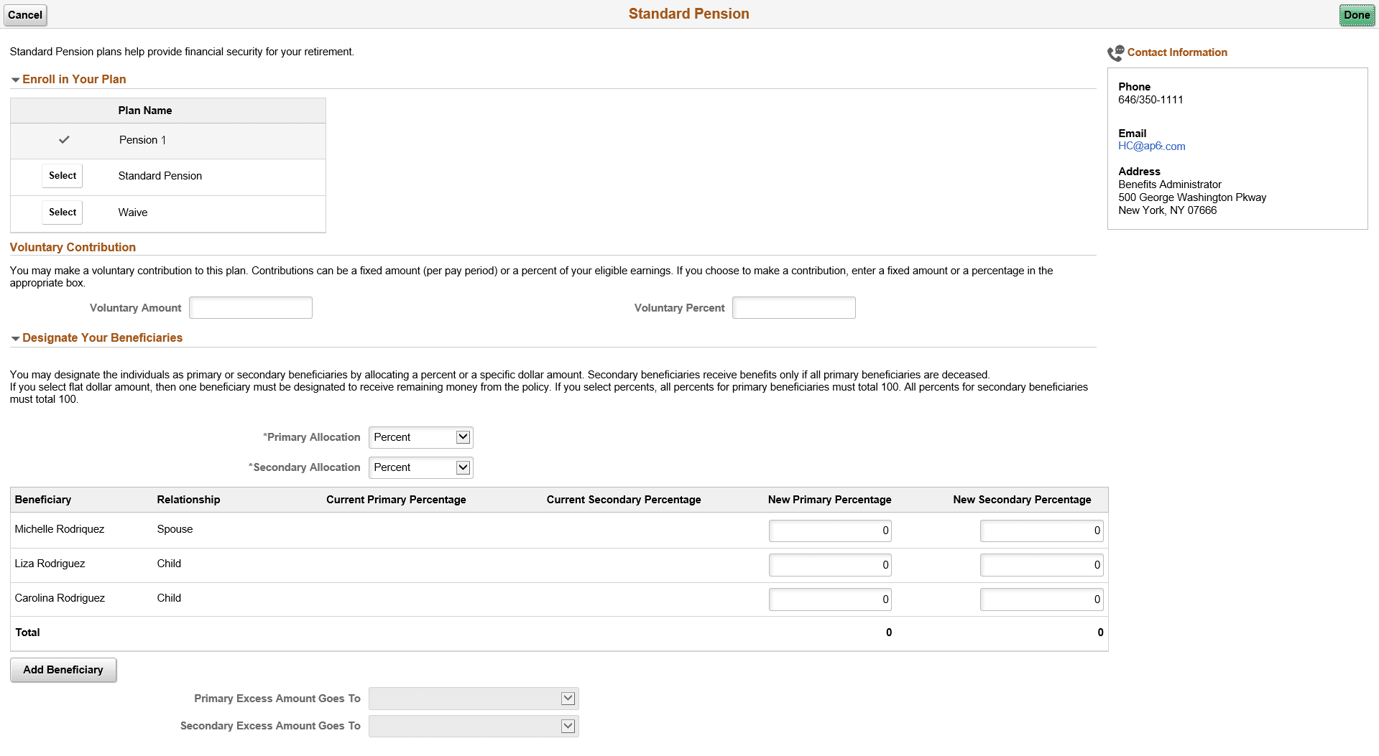Screen dimensions: 1379x756
Task: Select the Waive option
Action: point(62,212)
